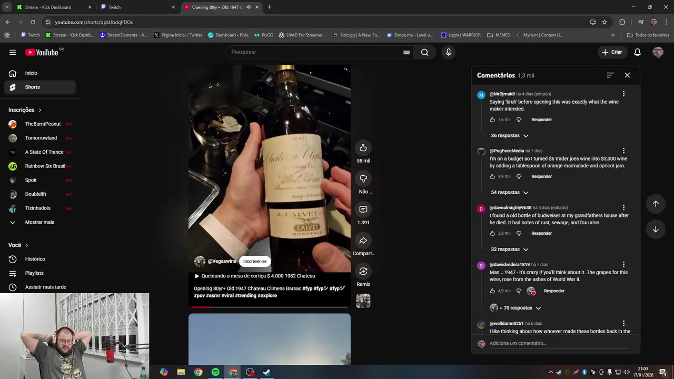The width and height of the screenshot is (674, 379).
Task: Open the Inscrições section chevron
Action: click(40, 110)
